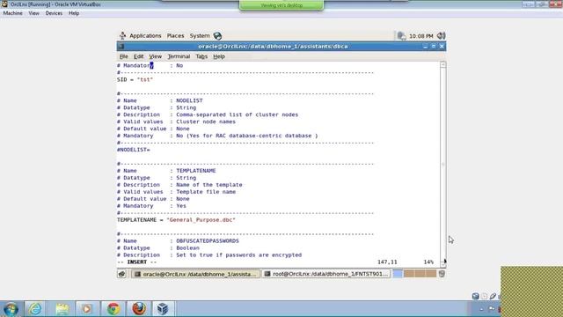Click the network connection icon in GNOME panel
This screenshot has width=563, height=317.
click(401, 35)
